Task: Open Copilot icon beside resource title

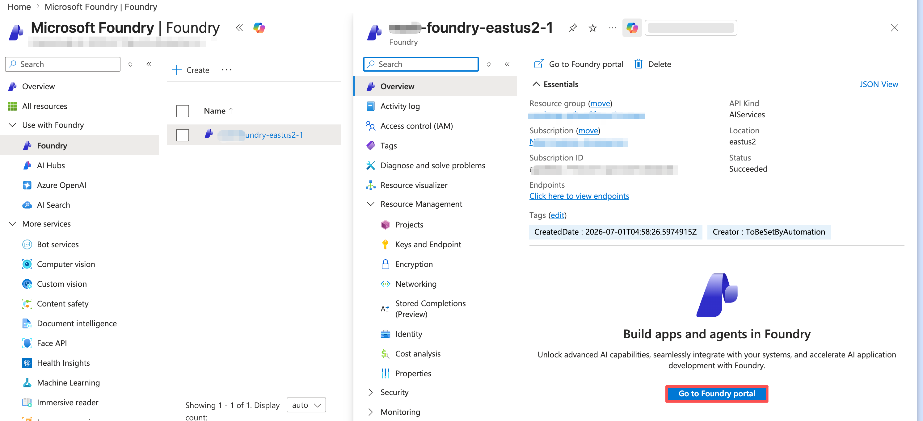Action: point(632,28)
